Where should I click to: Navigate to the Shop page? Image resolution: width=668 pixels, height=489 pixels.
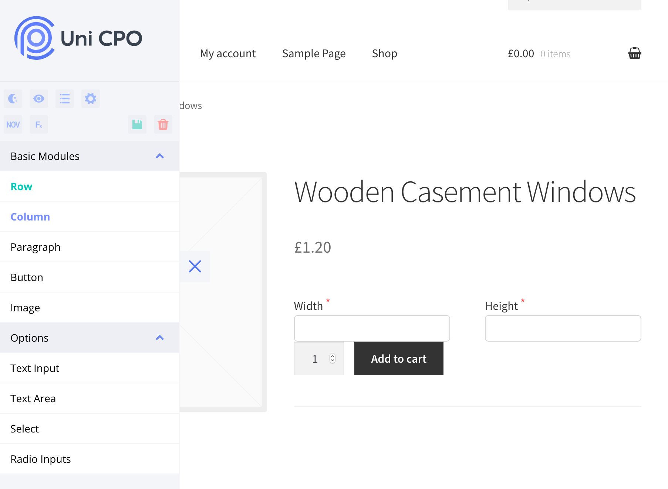pos(384,54)
